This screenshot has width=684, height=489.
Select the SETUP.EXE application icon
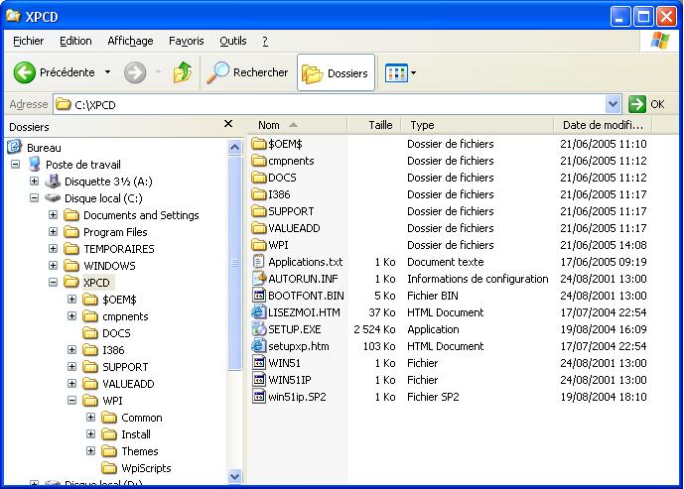coord(259,329)
